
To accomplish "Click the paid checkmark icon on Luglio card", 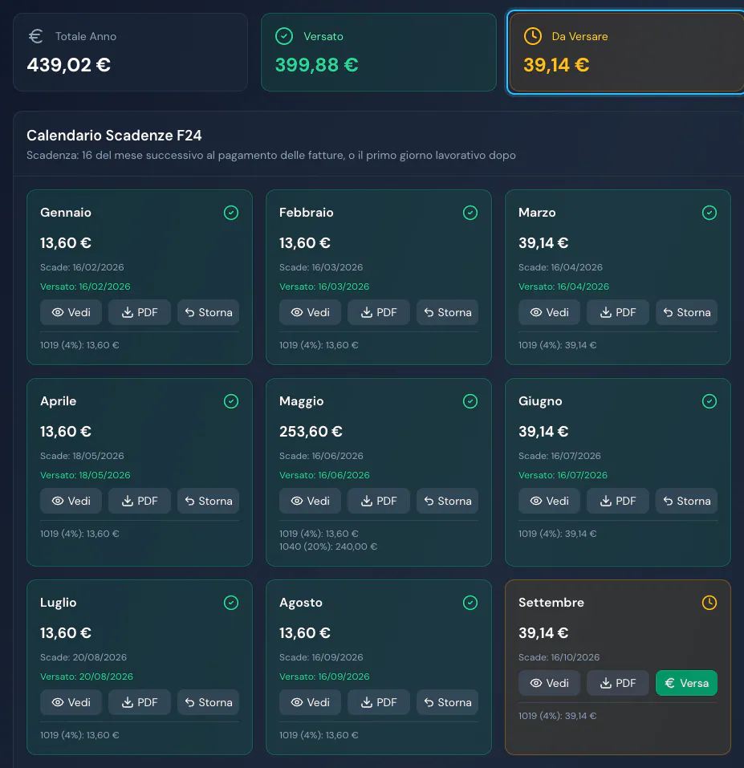I will [231, 603].
